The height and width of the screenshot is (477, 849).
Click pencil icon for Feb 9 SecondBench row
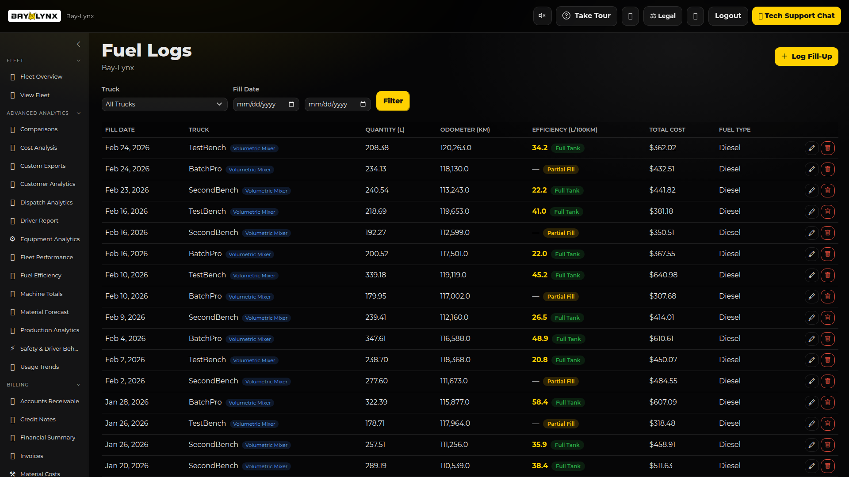811,318
